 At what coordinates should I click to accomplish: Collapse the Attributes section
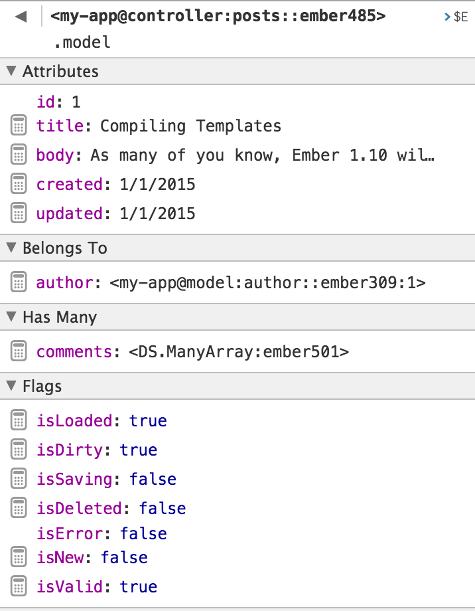[x=11, y=71]
